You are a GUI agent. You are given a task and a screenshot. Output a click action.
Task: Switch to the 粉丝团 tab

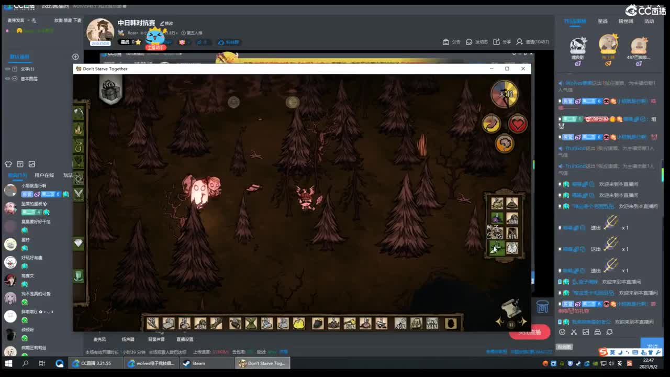626,21
